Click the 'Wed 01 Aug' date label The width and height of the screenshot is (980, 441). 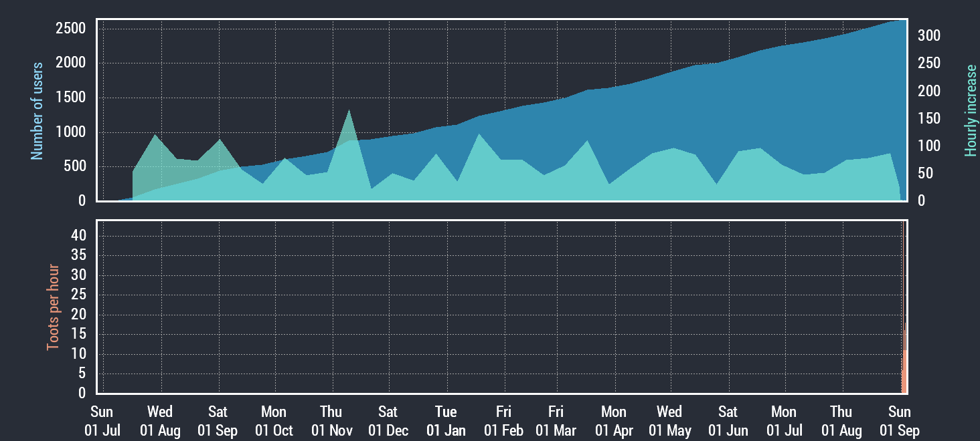pos(160,421)
